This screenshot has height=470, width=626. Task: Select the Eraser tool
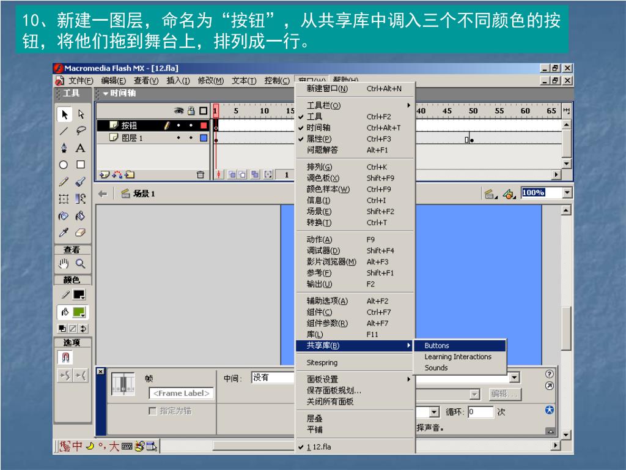(81, 233)
